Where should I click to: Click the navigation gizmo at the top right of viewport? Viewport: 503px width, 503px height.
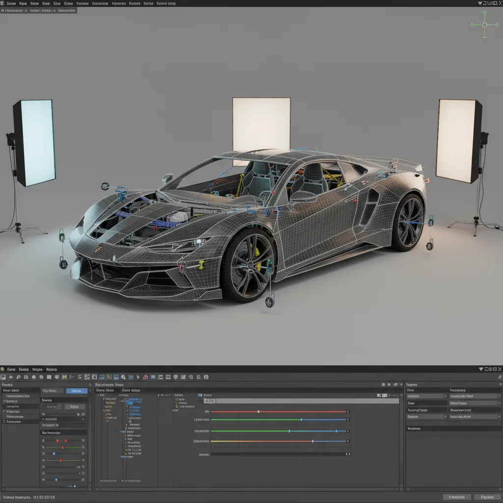pyautogui.click(x=484, y=24)
